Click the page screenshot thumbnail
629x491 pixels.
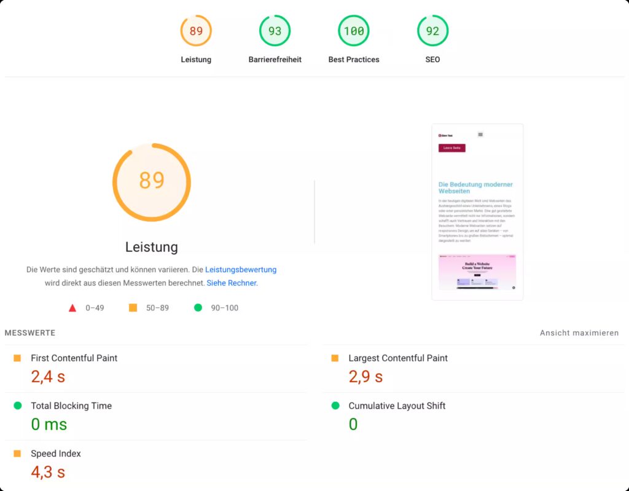pos(477,212)
